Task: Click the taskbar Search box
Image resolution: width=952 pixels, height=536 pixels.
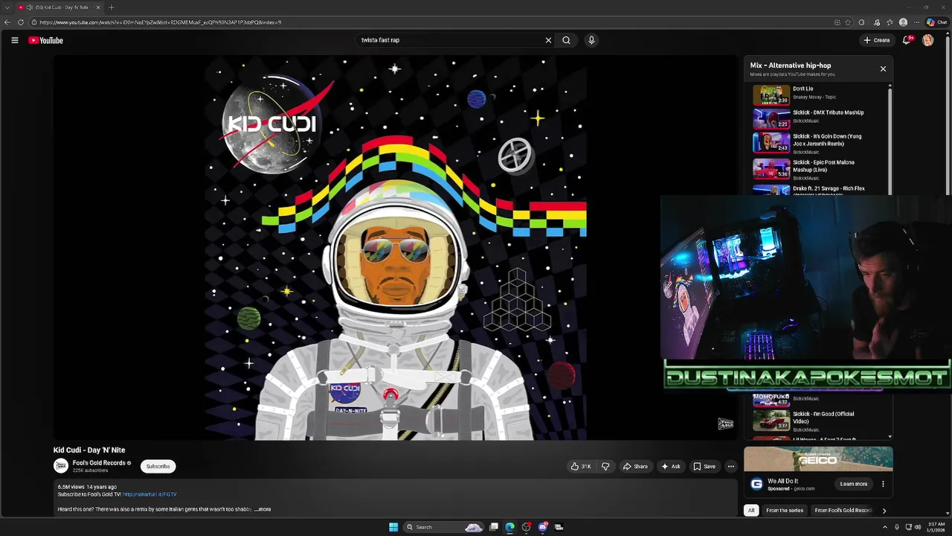Action: coord(443,527)
